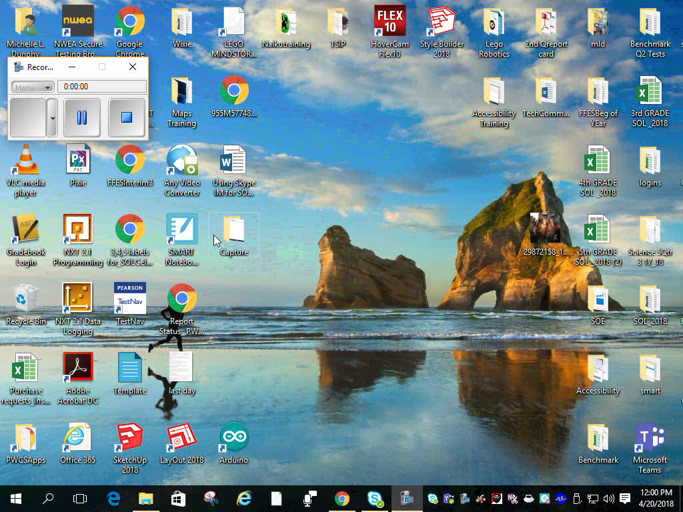
Task: Select the SMART Notebook desktop icon
Action: [x=182, y=230]
